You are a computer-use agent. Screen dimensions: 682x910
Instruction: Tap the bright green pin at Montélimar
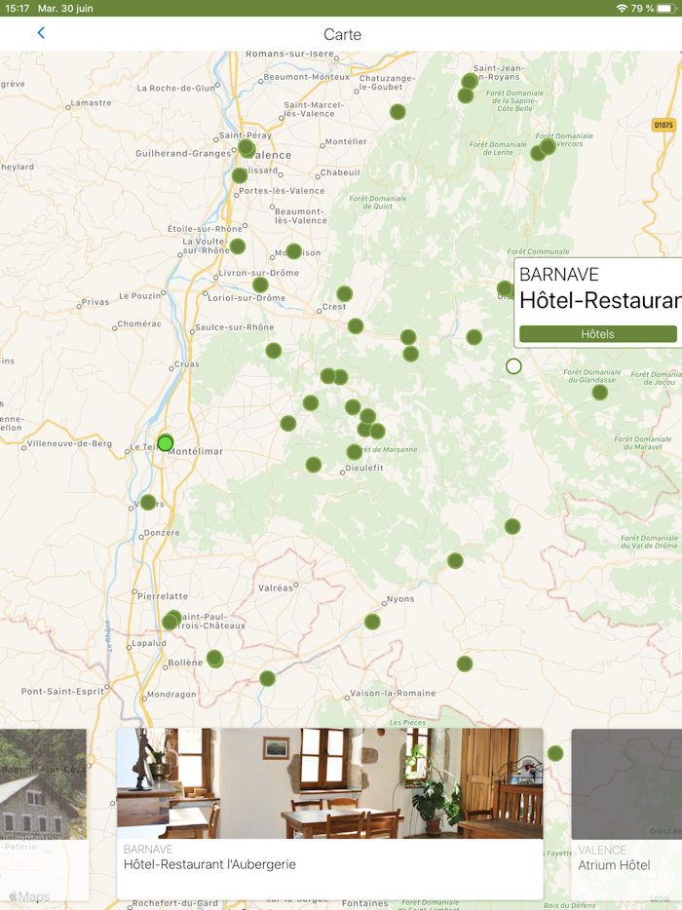tap(166, 443)
